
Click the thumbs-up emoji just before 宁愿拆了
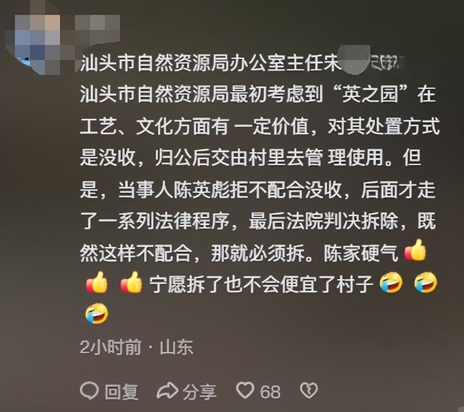(x=132, y=282)
